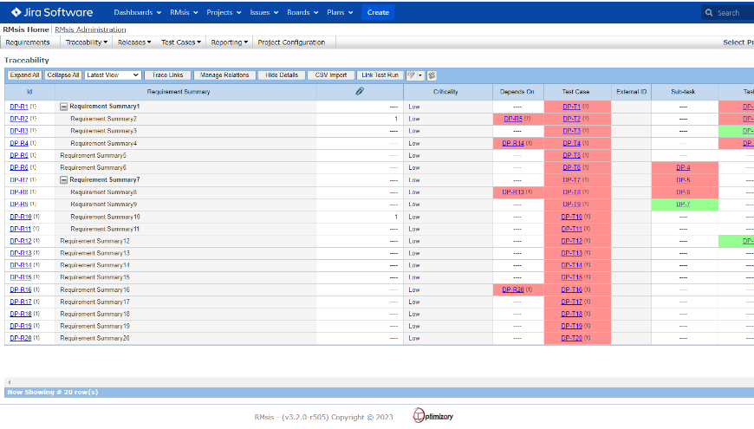The height and width of the screenshot is (429, 754).
Task: Expand the Dashboards menu in header
Action: [137, 13]
